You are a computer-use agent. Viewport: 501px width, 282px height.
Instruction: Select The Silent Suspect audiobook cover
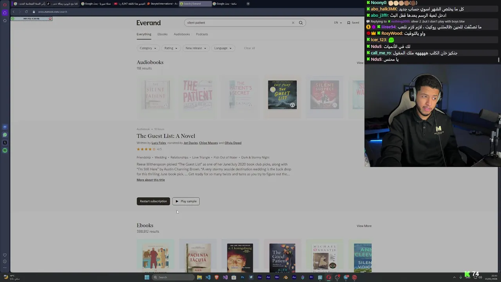point(324,95)
